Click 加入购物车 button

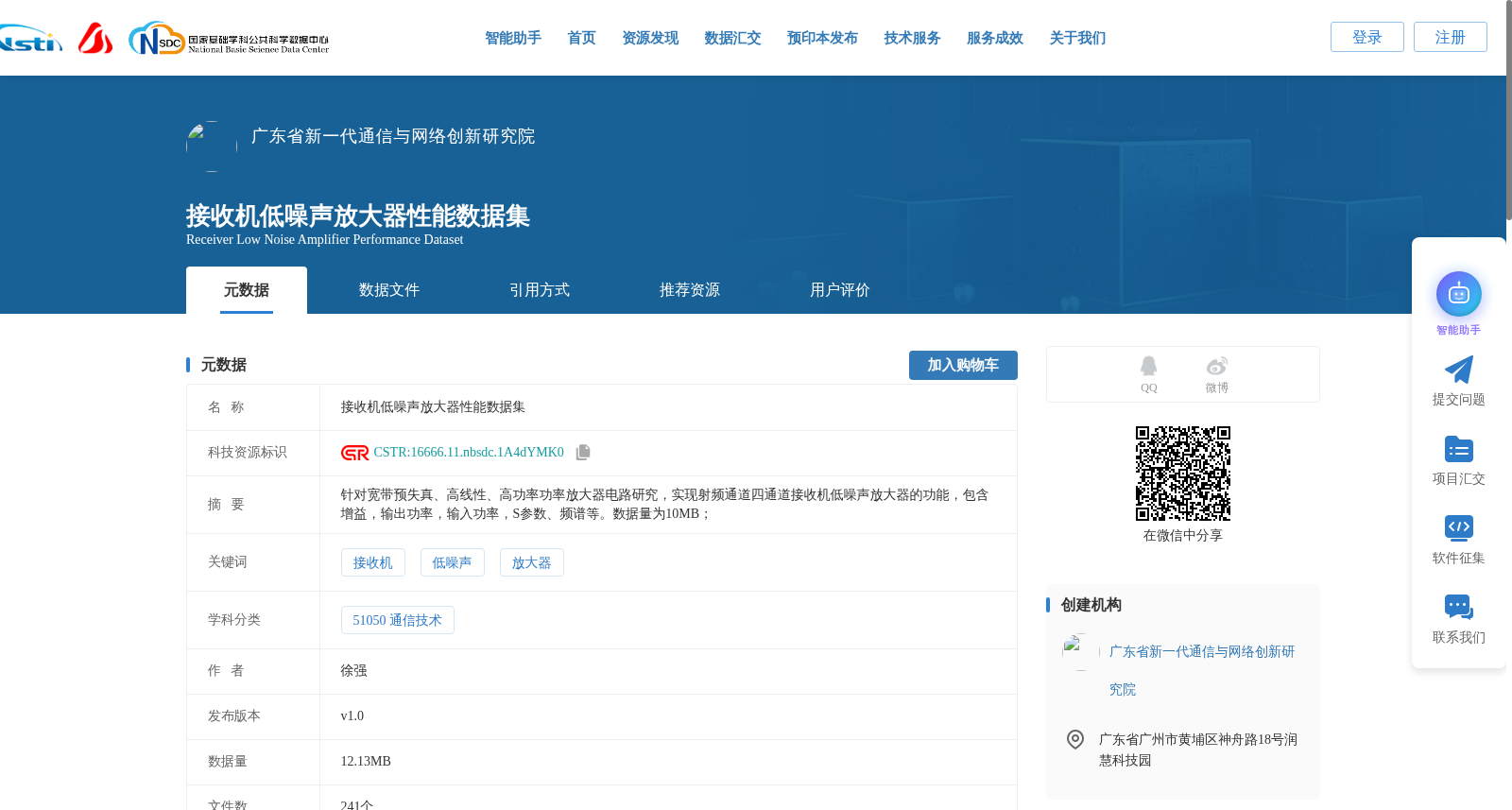[963, 365]
